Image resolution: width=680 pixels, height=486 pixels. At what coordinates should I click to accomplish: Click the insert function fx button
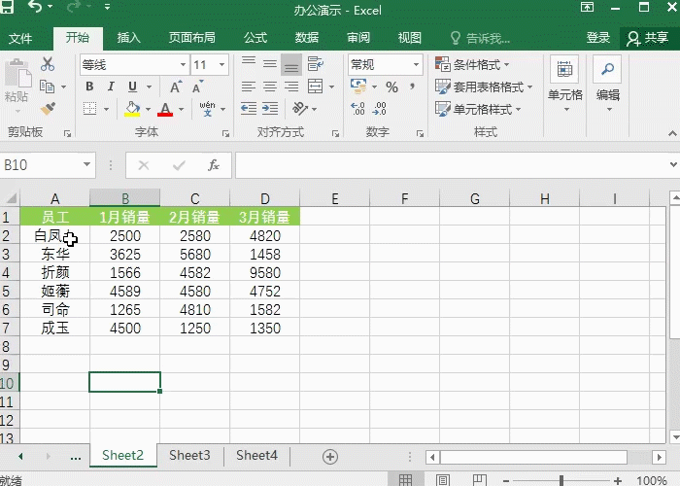[214, 165]
